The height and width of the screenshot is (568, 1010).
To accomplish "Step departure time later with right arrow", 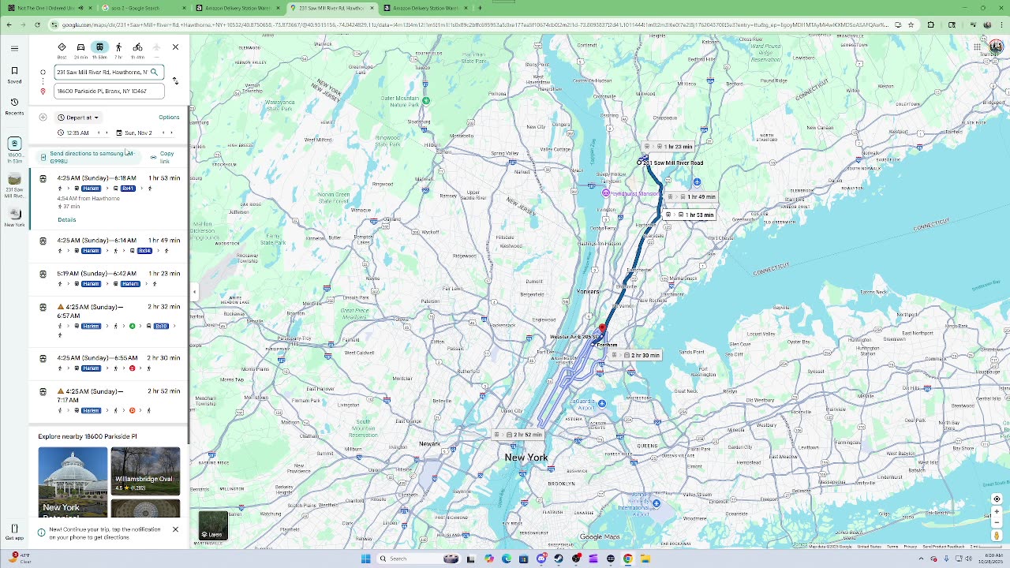I will pos(108,133).
